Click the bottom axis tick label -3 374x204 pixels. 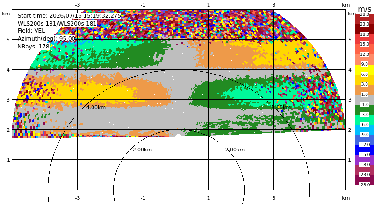click(77, 198)
